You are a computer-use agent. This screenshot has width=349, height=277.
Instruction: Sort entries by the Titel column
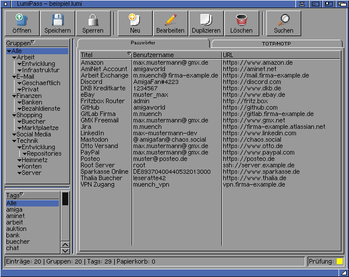(x=105, y=55)
